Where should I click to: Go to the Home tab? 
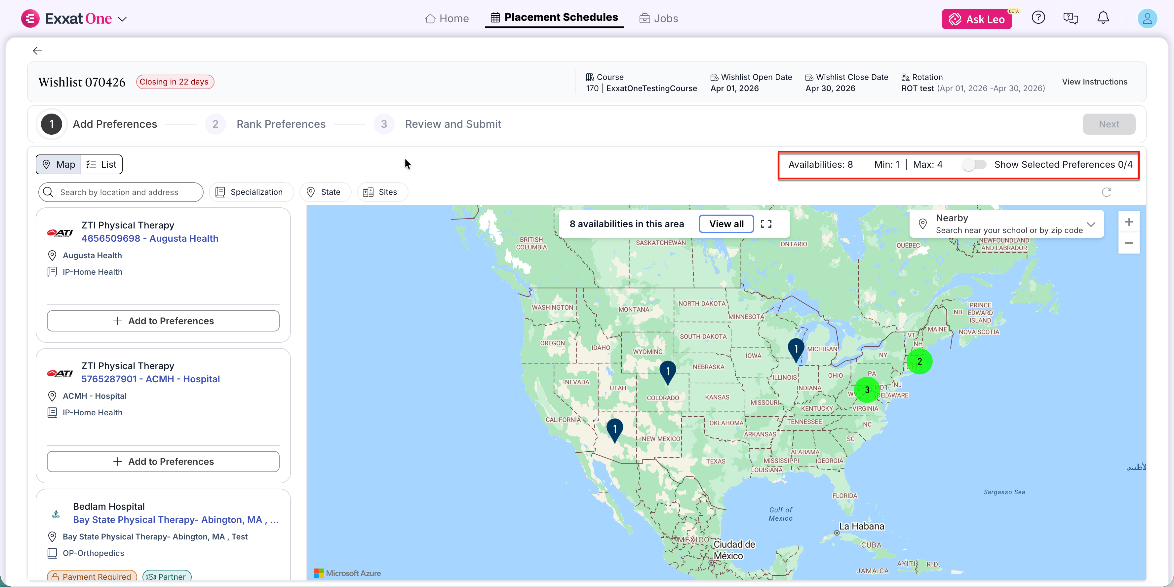[447, 19]
